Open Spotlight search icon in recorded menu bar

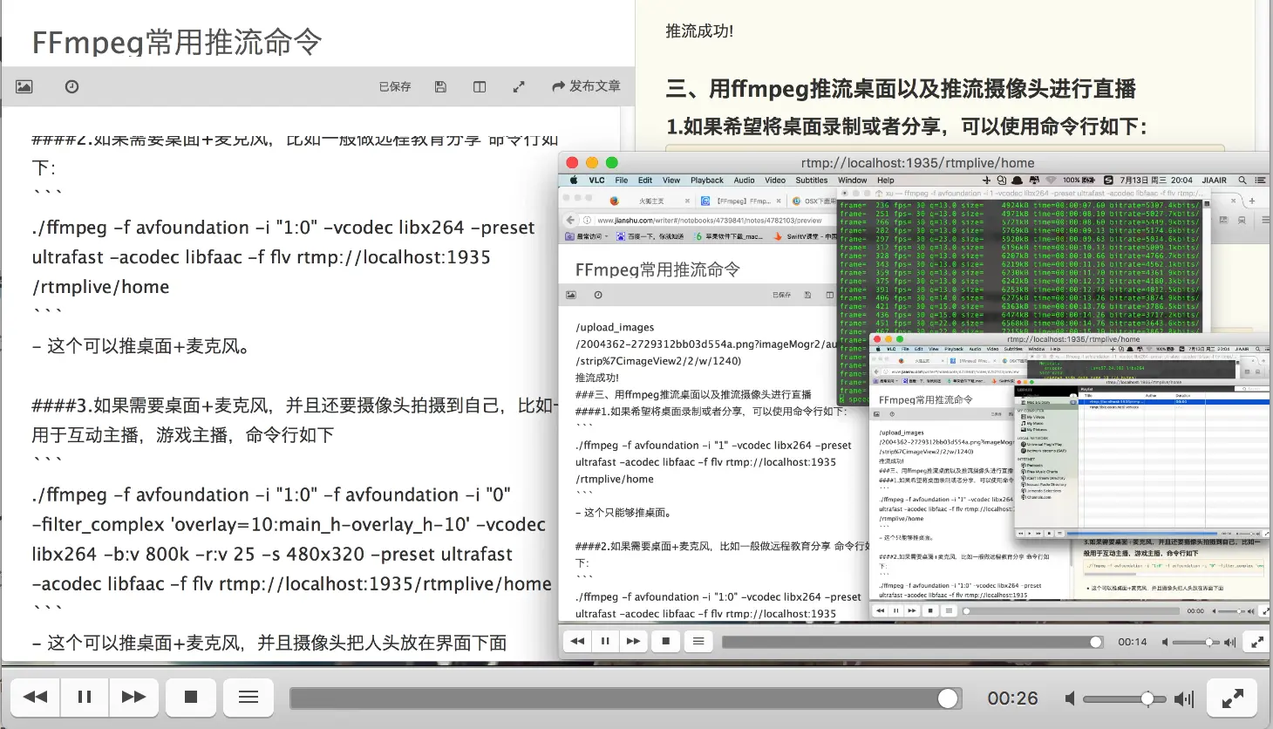point(1242,181)
